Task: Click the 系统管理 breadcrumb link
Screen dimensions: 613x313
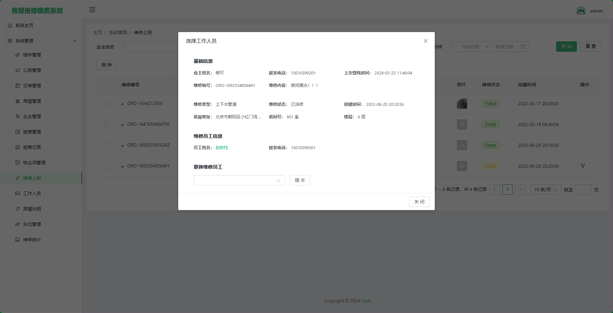Action: (x=118, y=32)
